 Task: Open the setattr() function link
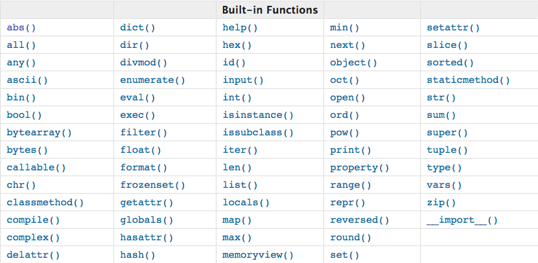[453, 28]
